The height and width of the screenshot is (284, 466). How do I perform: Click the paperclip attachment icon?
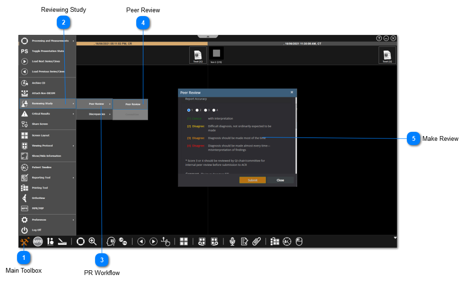(x=256, y=241)
